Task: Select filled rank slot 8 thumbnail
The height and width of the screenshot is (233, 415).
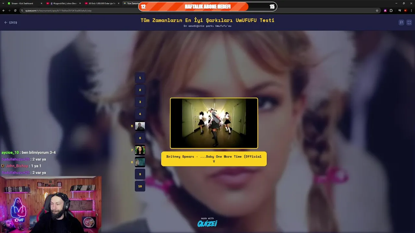Action: pyautogui.click(x=140, y=162)
